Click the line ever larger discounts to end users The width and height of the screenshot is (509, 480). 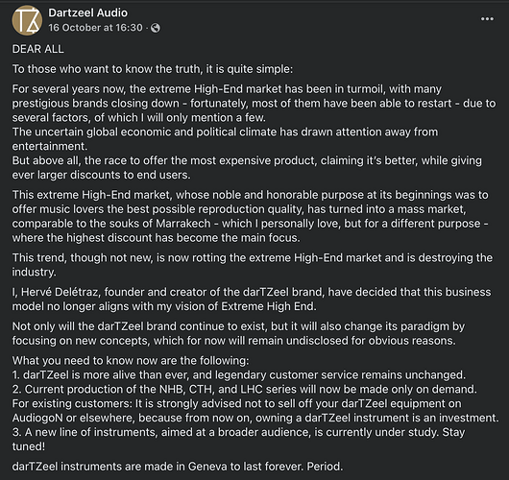point(101,175)
